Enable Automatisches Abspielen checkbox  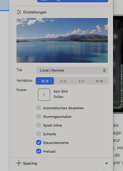point(39,108)
